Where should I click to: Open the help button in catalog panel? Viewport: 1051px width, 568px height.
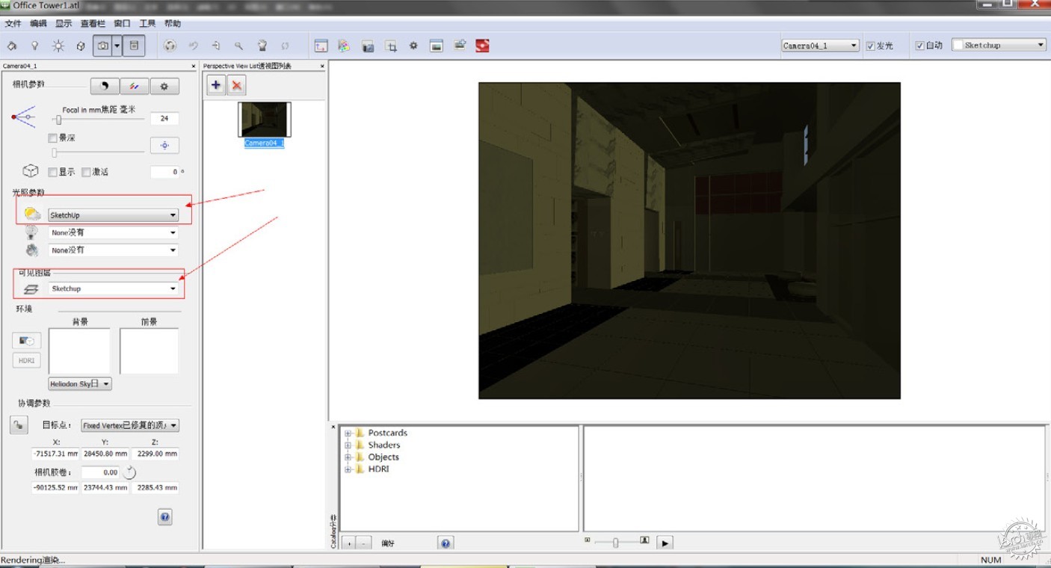point(446,543)
